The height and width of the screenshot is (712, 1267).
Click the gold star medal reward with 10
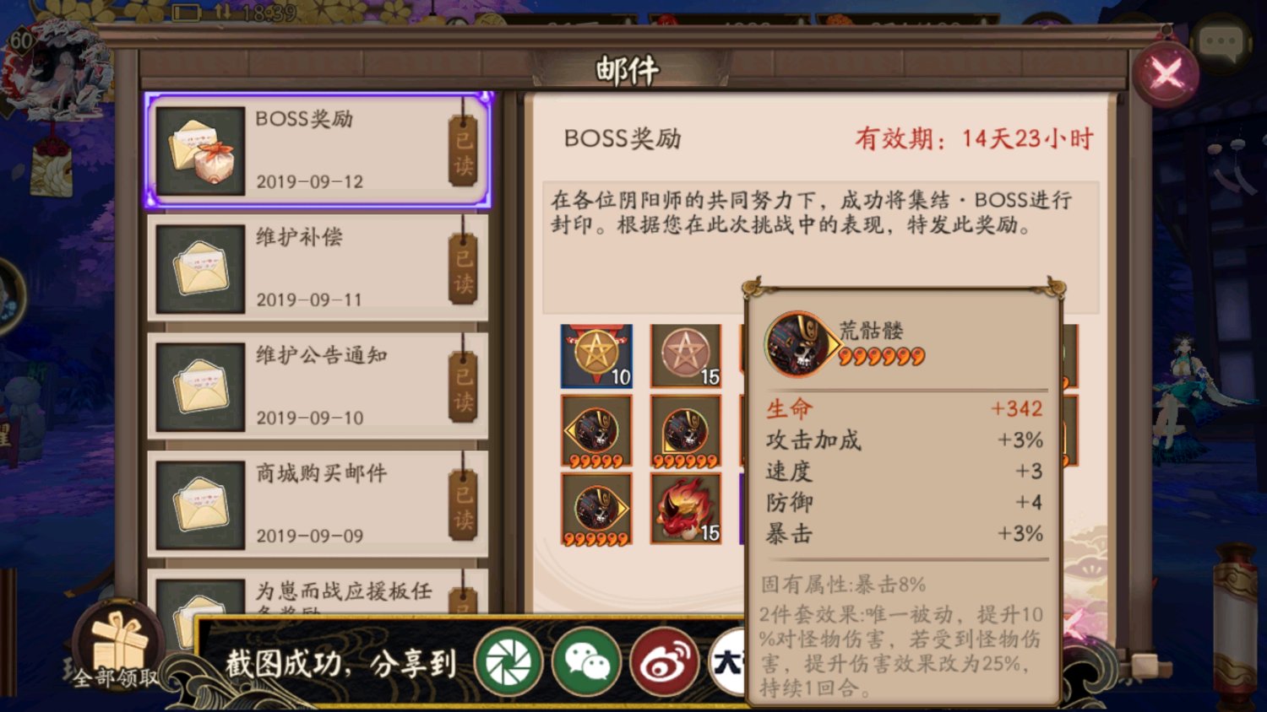coord(596,356)
